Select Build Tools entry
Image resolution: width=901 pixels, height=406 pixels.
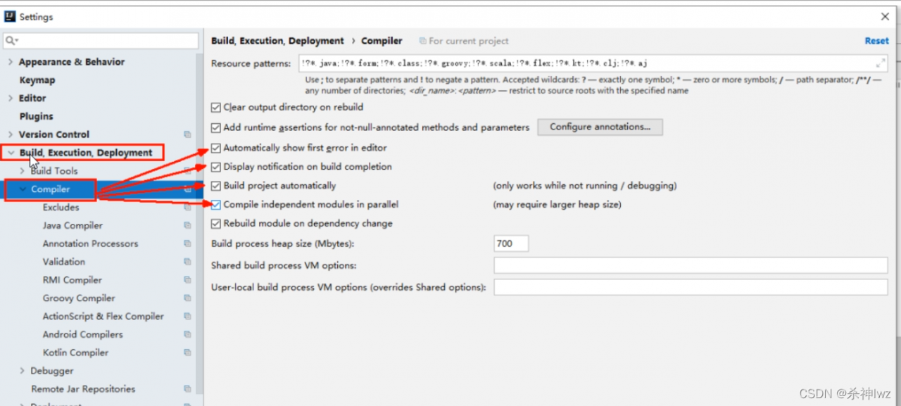click(54, 171)
